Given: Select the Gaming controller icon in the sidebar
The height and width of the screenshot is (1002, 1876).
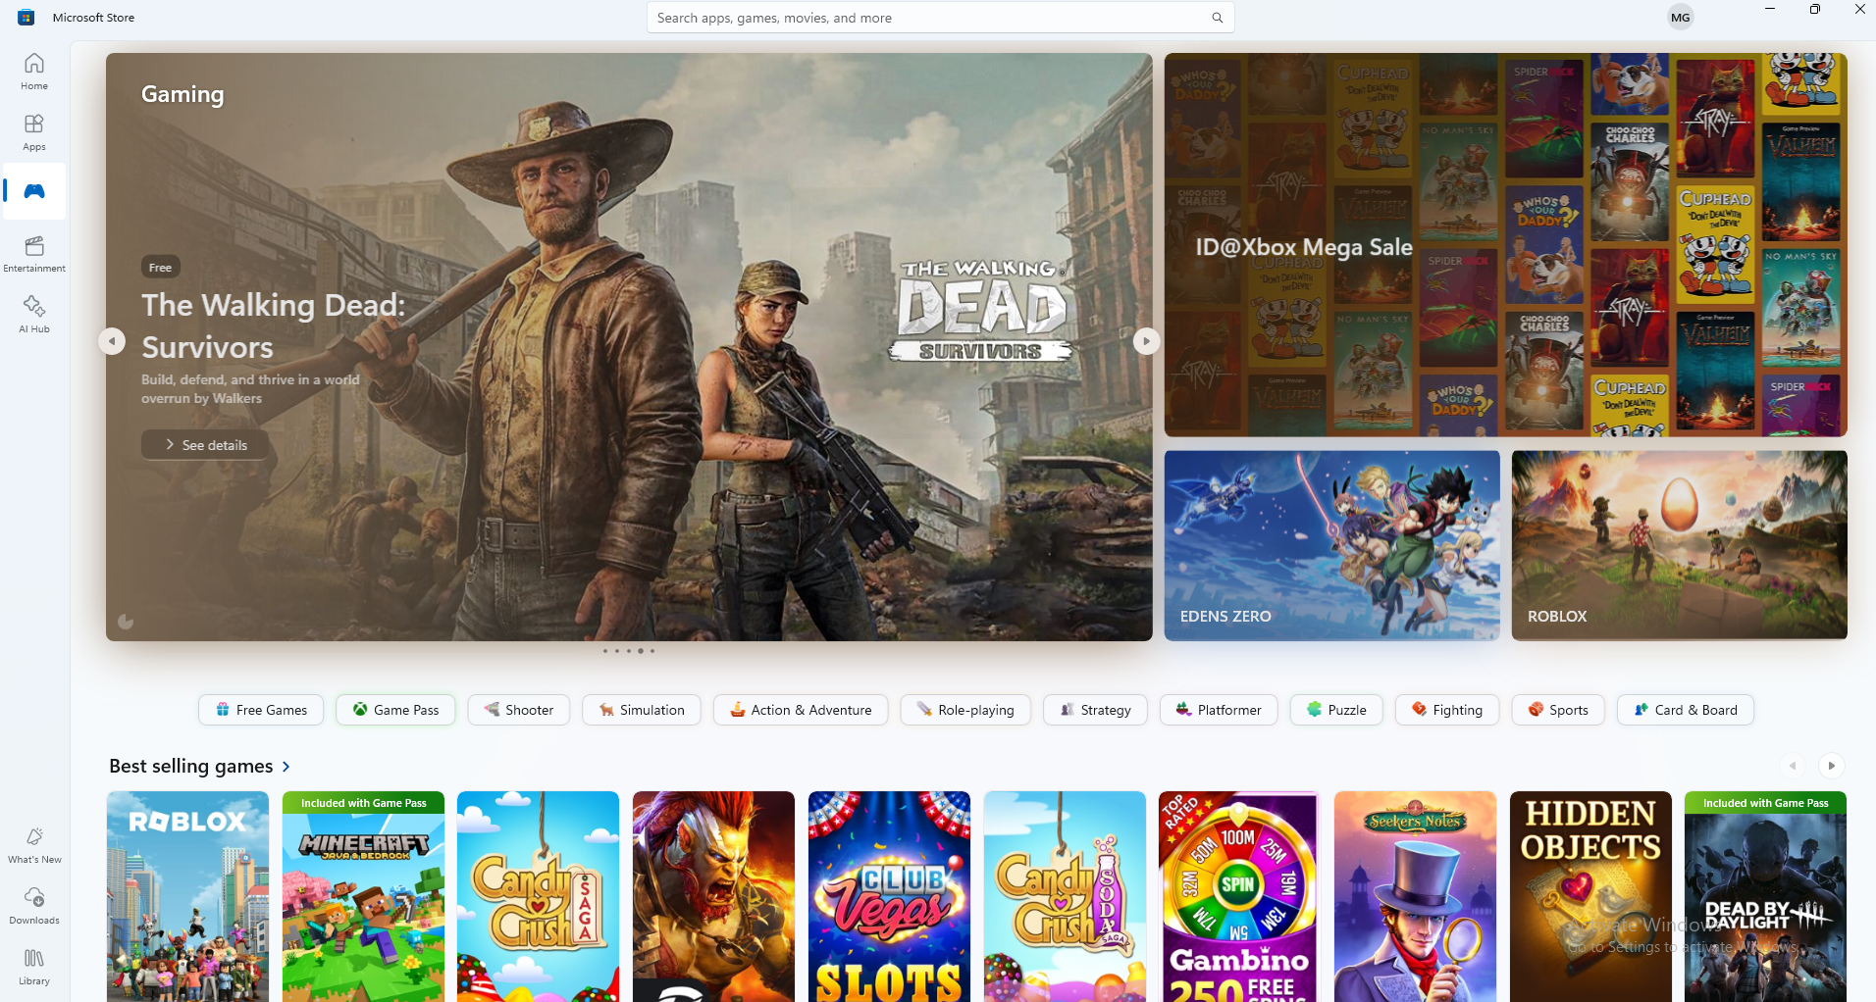Looking at the screenshot, I should (x=34, y=191).
